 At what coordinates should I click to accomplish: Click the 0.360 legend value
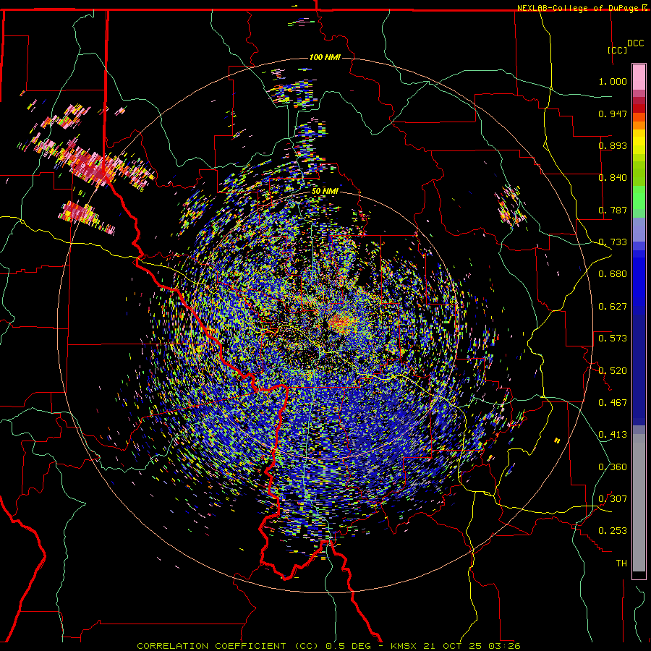613,467
